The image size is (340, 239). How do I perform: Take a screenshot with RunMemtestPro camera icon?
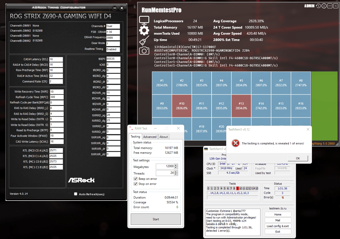tap(144, 51)
